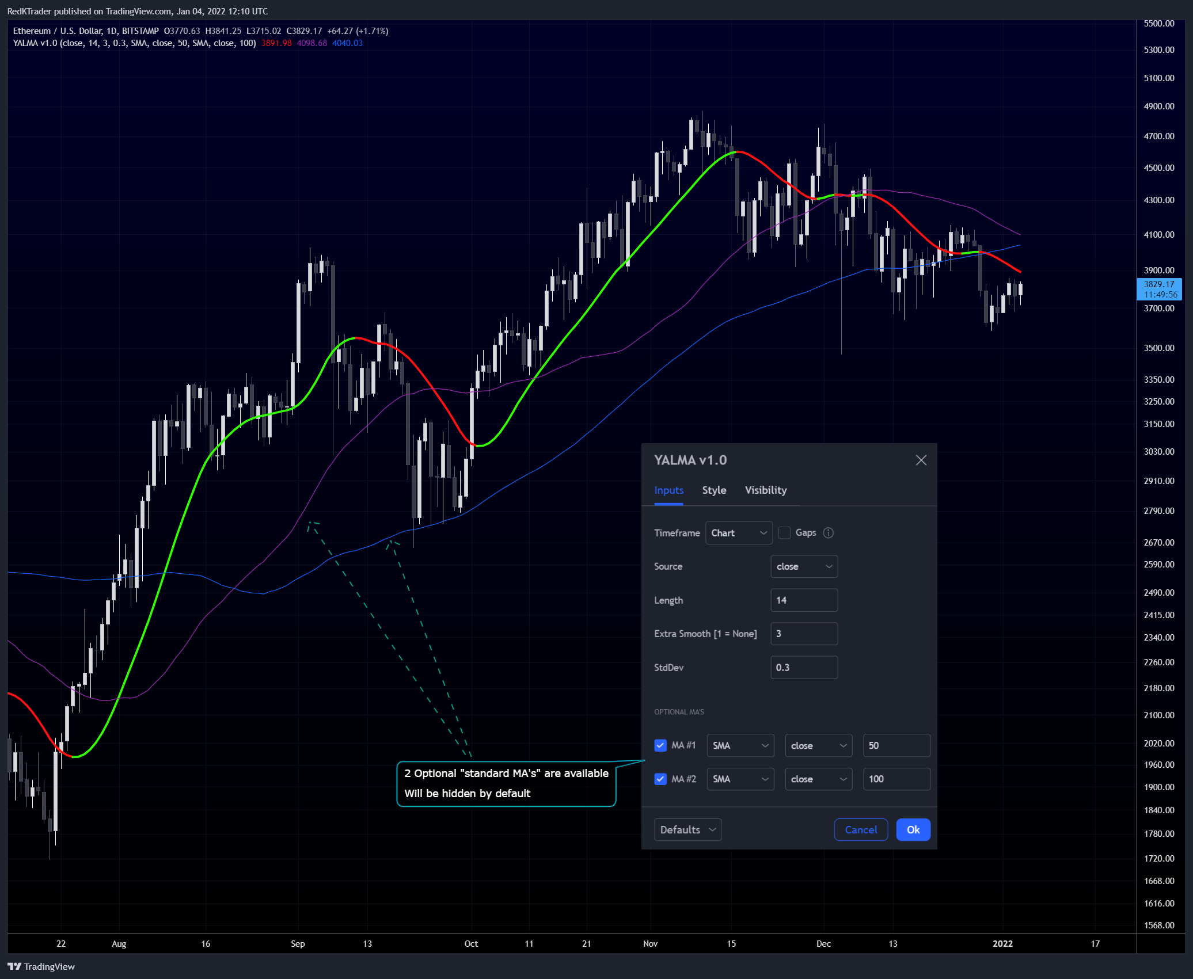Click the Sep label on time axis
Screen dimensions: 1193x979
298,943
